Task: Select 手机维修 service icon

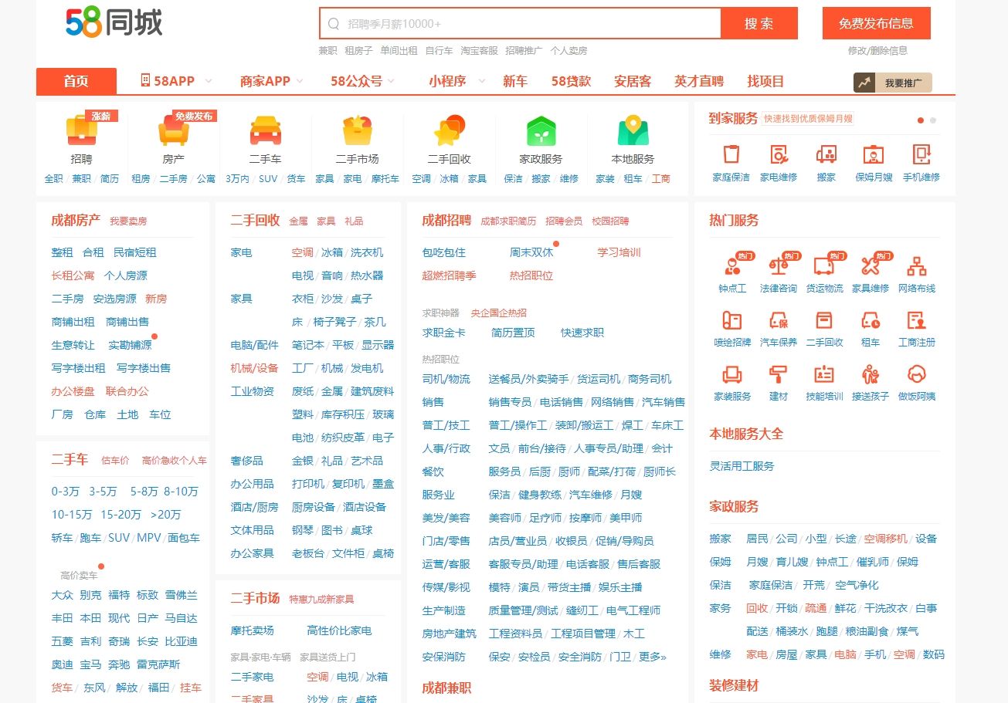Action: tap(921, 154)
